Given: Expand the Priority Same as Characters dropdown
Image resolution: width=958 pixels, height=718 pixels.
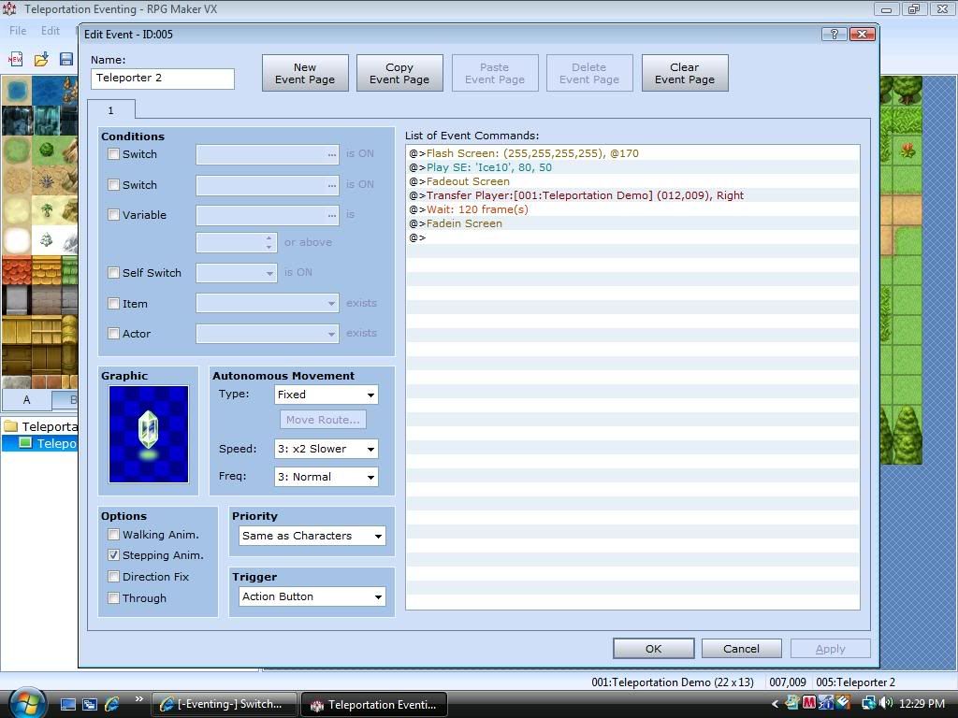Looking at the screenshot, I should pos(312,536).
